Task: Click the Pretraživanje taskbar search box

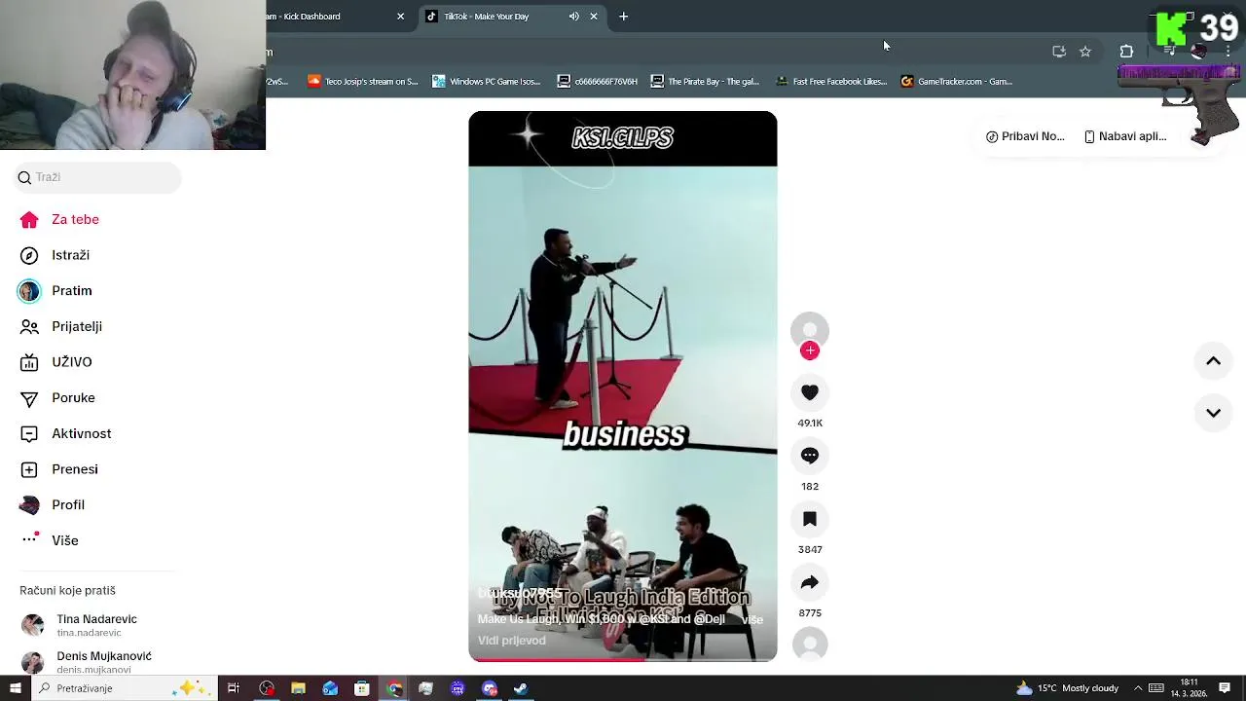Action: coord(124,688)
